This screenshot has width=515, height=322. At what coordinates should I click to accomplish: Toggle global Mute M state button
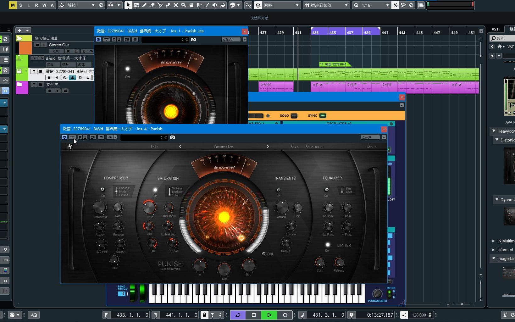(13, 5)
